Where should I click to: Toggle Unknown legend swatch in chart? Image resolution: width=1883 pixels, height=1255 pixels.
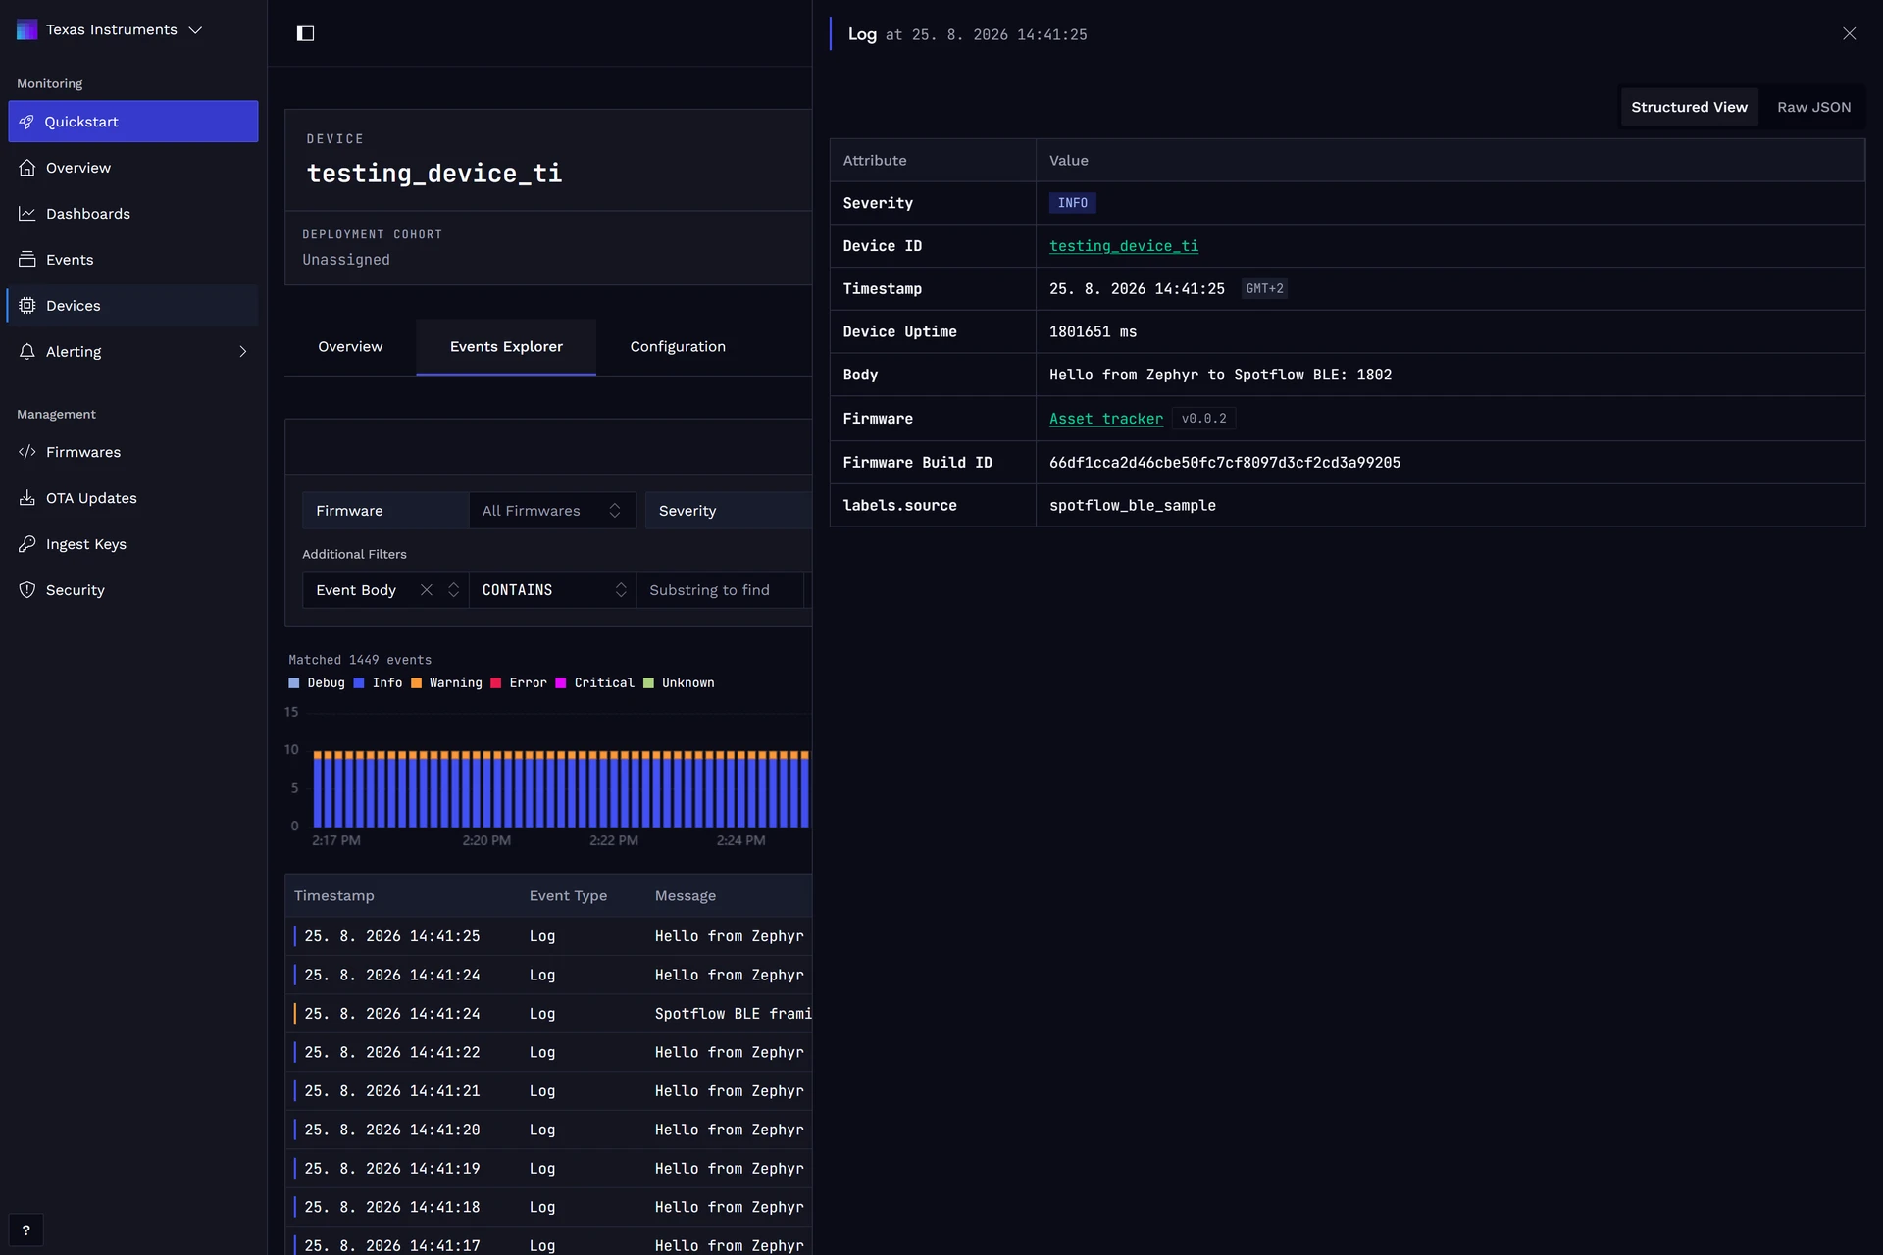click(x=648, y=683)
